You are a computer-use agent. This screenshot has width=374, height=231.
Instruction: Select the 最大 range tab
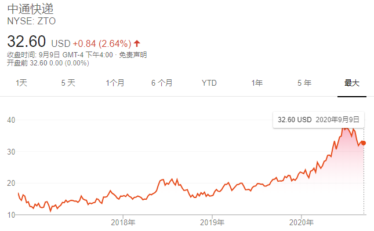pyautogui.click(x=352, y=83)
